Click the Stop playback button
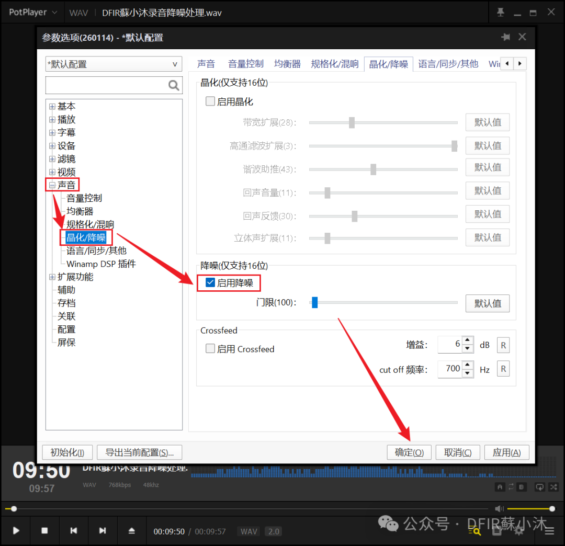The width and height of the screenshot is (565, 546). pos(44,531)
